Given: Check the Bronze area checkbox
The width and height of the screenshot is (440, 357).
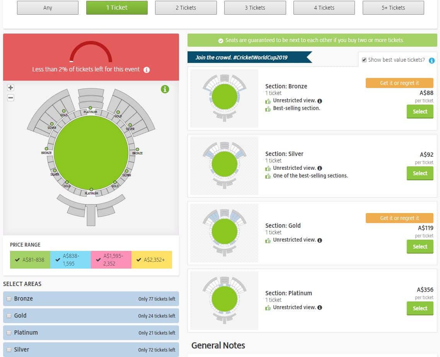Looking at the screenshot, I should coord(9,299).
